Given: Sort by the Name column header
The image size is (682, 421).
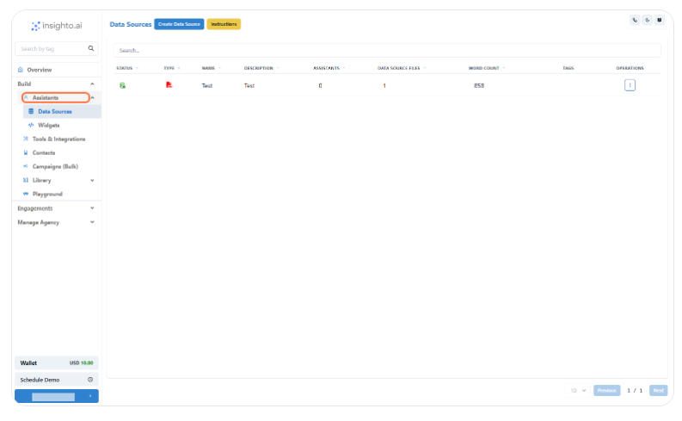Looking at the screenshot, I should click(212, 68).
